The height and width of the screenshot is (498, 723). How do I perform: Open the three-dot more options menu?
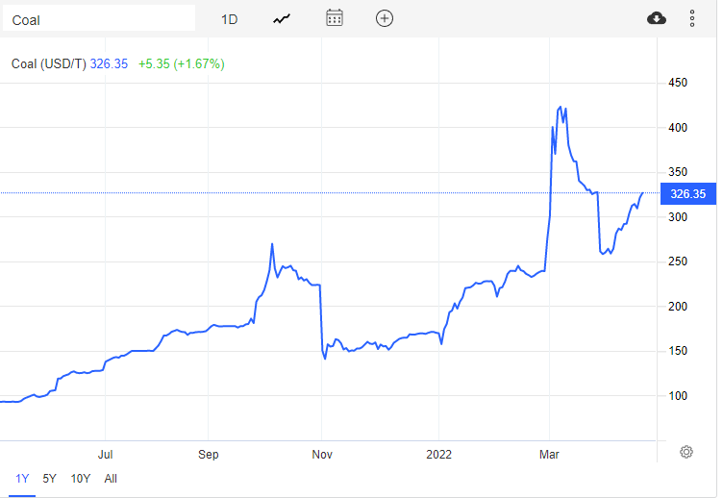(x=692, y=18)
